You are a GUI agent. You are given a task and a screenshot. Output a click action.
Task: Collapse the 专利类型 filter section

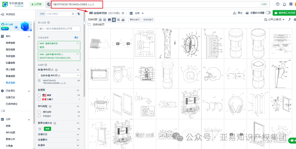click(x=78, y=106)
